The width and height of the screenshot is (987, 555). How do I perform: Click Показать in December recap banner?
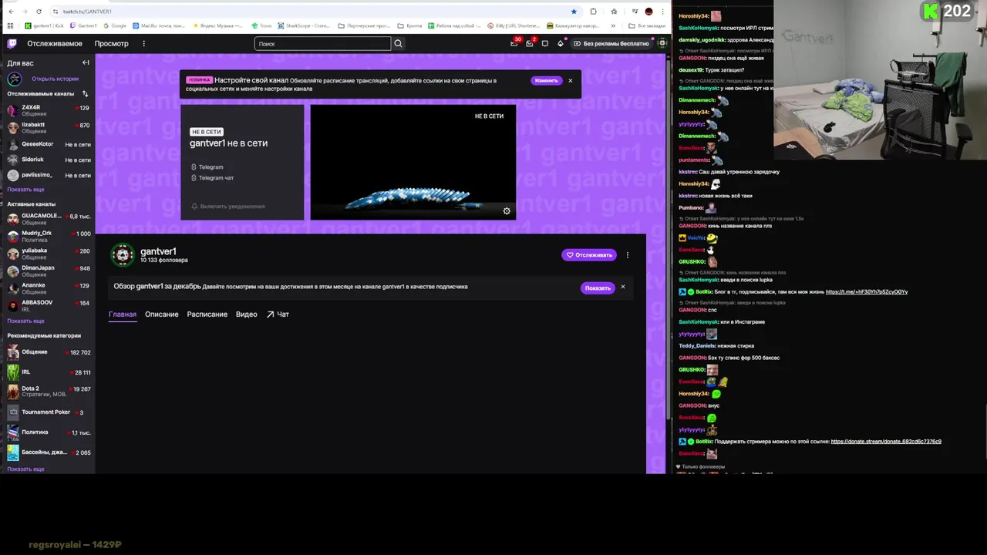click(598, 288)
